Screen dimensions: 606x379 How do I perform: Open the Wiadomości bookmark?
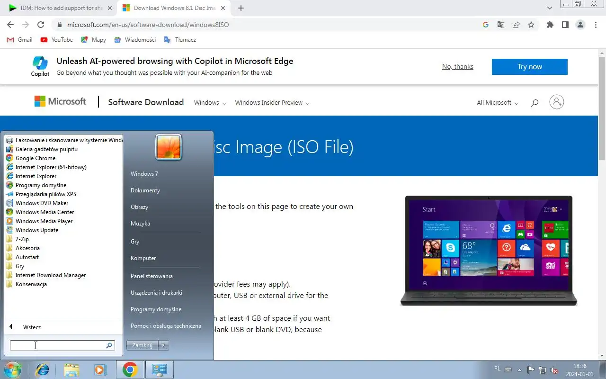[x=135, y=40]
